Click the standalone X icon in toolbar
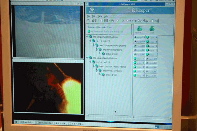 coord(123,21)
